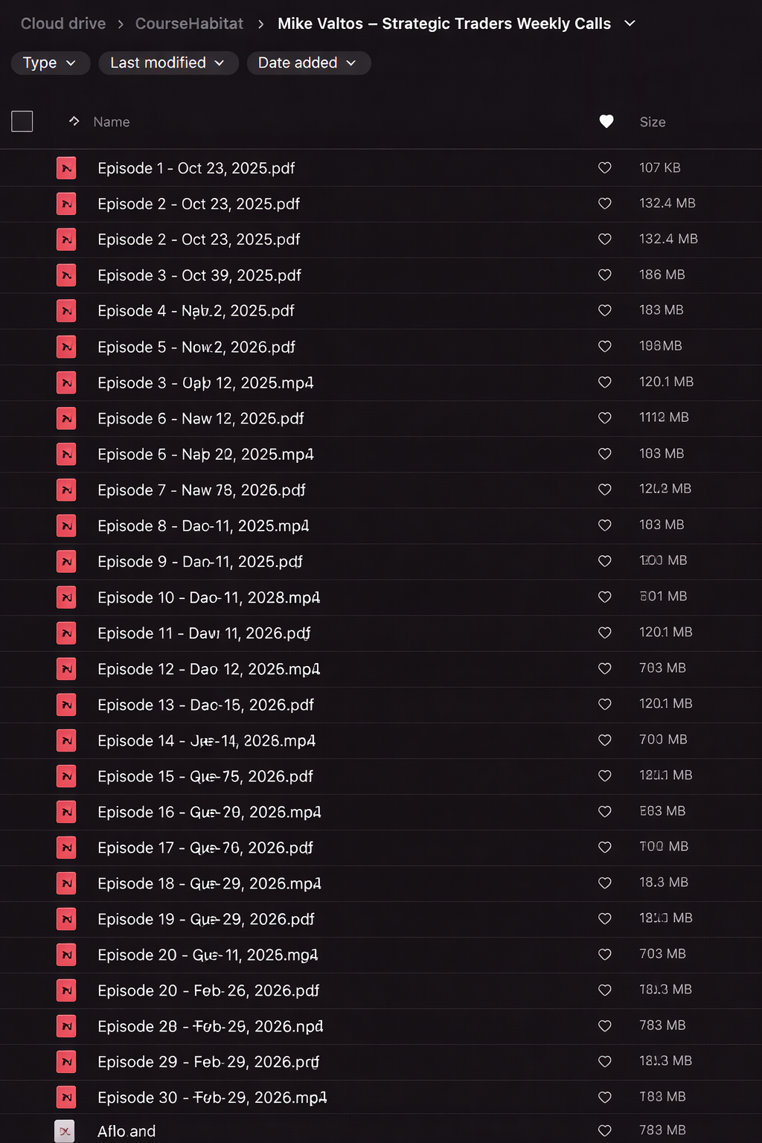The height and width of the screenshot is (1143, 762).
Task: Click file icon beside Episode 3 - Oct 39
Action: [x=66, y=275]
